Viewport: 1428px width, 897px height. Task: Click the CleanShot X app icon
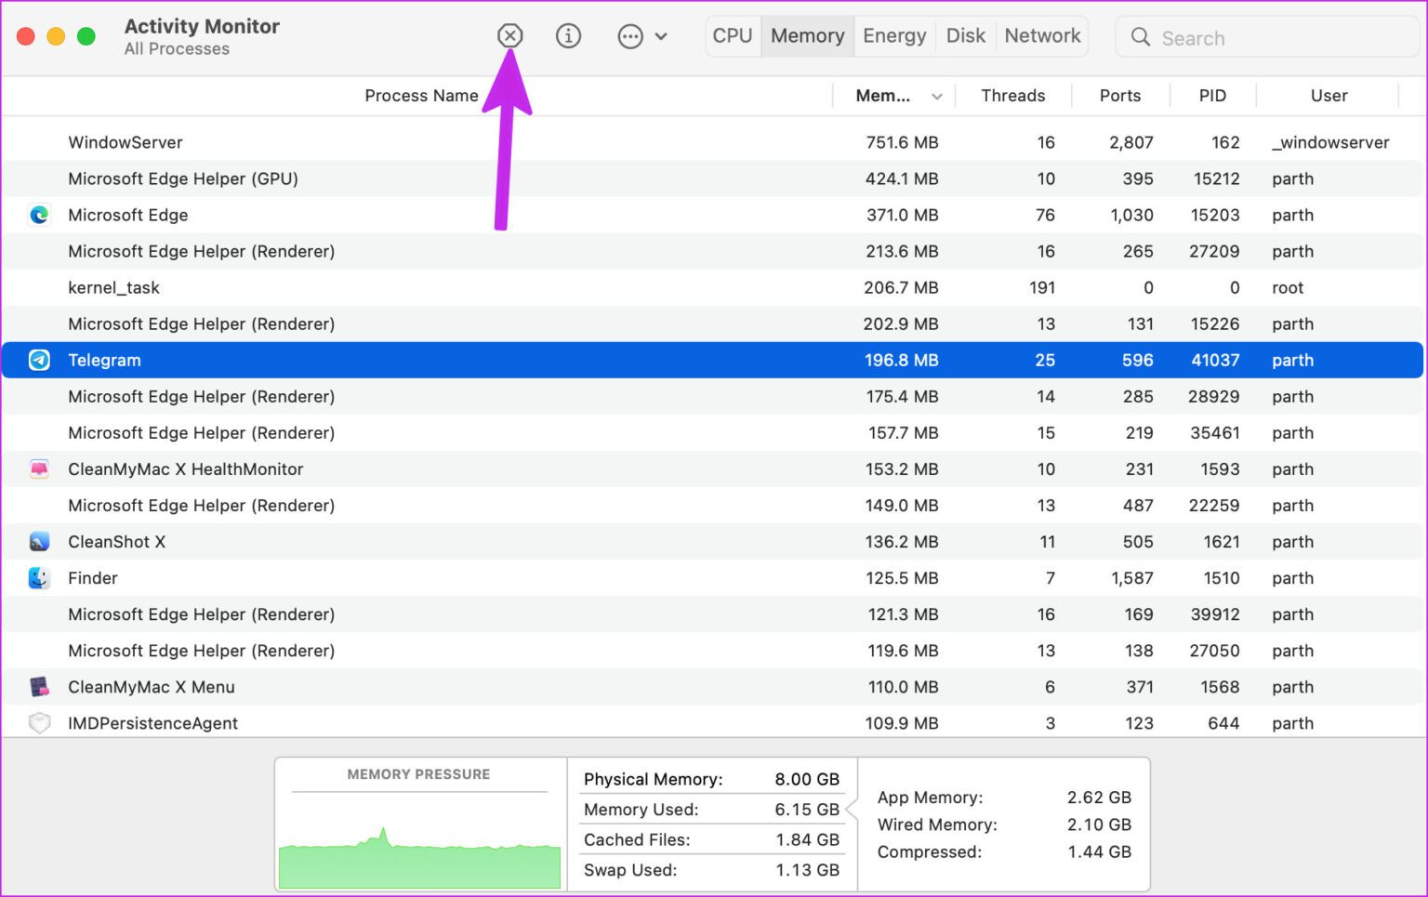tap(39, 542)
